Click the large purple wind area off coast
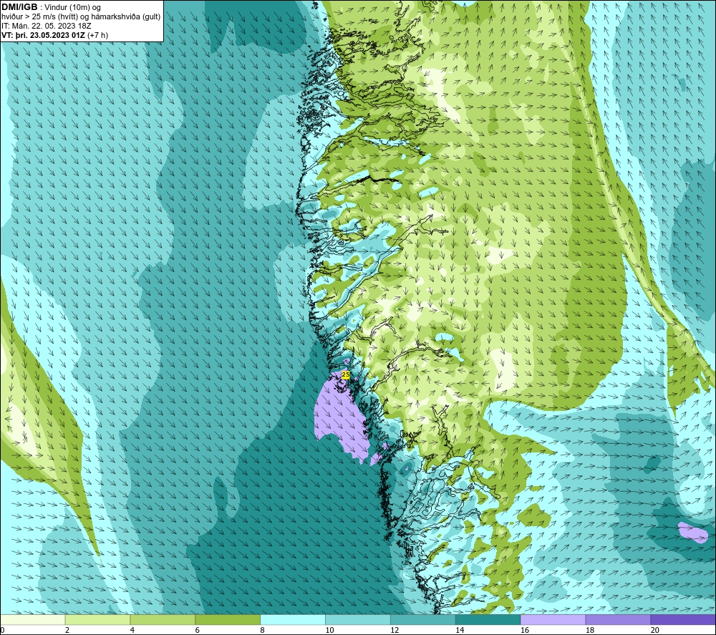The image size is (716, 635). (x=341, y=417)
